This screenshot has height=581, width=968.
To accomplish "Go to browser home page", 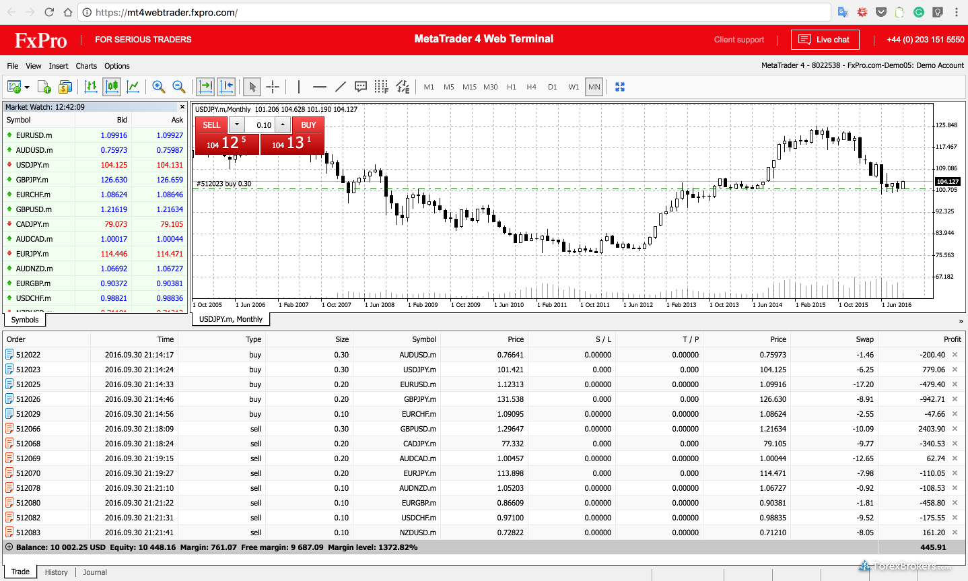I will (67, 12).
